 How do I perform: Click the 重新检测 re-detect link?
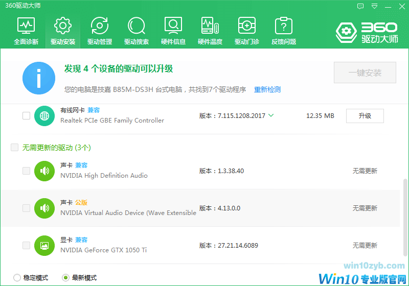tap(267, 89)
